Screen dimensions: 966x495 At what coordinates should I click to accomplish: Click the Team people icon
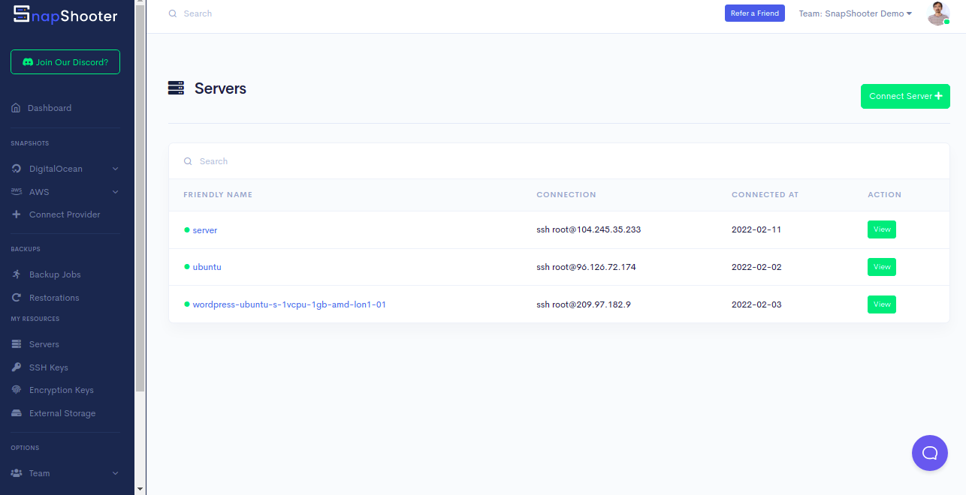[x=17, y=473]
